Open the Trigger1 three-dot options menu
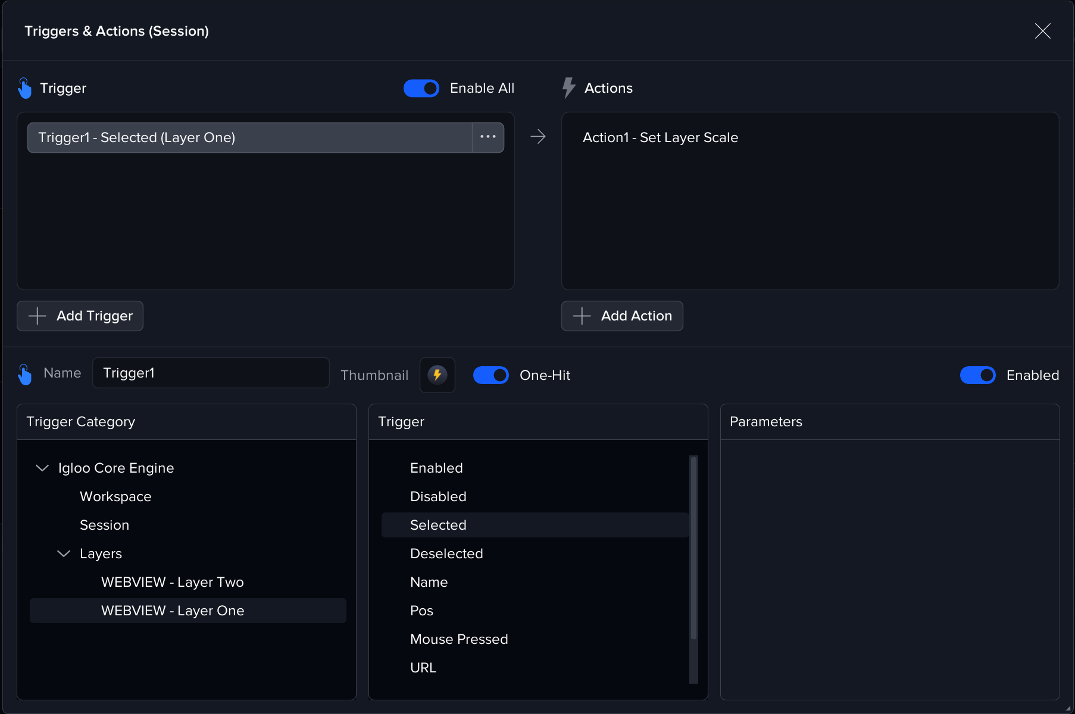 coord(487,137)
